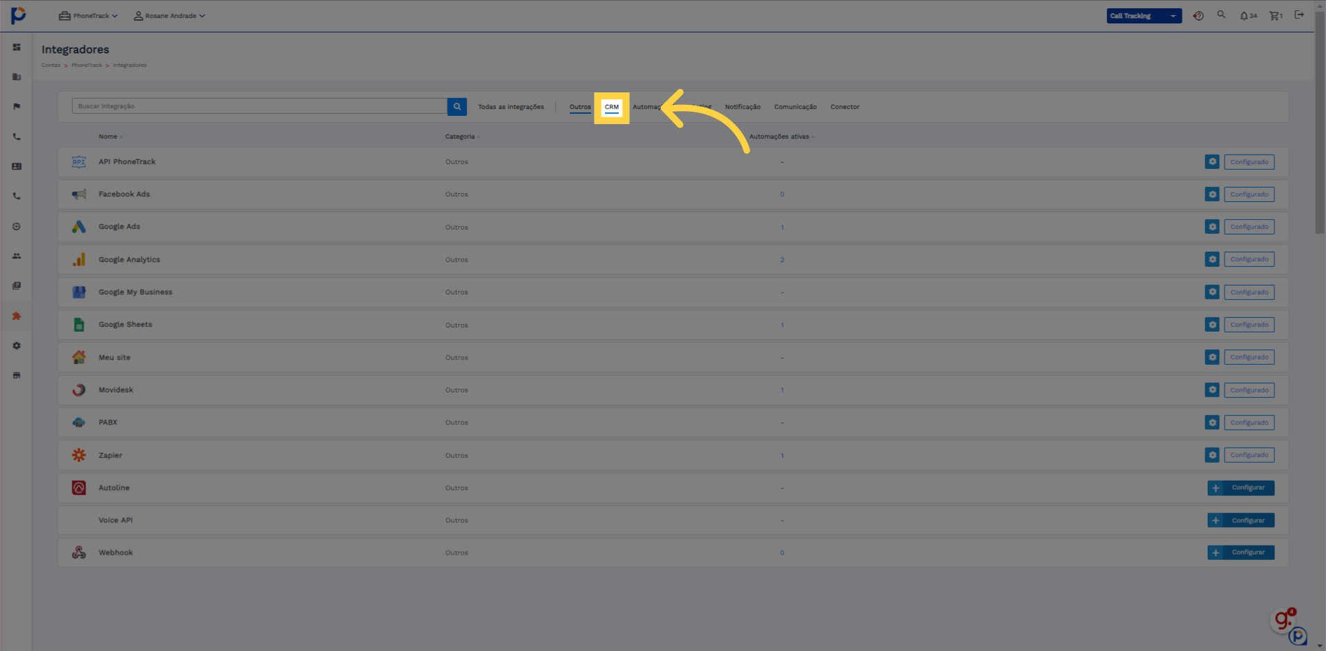This screenshot has width=1326, height=651.
Task: Click the blue search button beside Buscar integração
Action: [457, 106]
